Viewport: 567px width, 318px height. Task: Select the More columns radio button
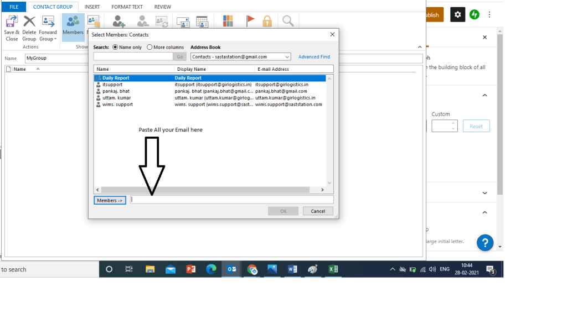(150, 48)
